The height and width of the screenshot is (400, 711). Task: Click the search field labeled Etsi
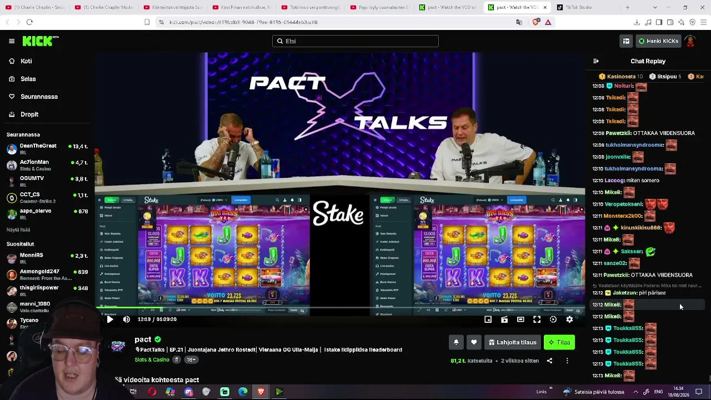click(x=355, y=41)
